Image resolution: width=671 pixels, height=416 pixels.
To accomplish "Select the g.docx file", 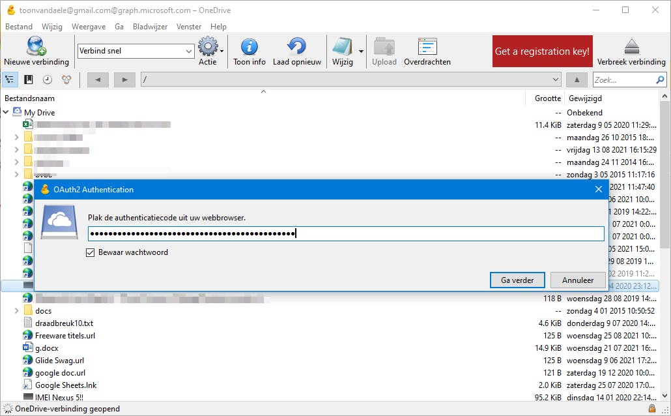I will click(x=47, y=348).
